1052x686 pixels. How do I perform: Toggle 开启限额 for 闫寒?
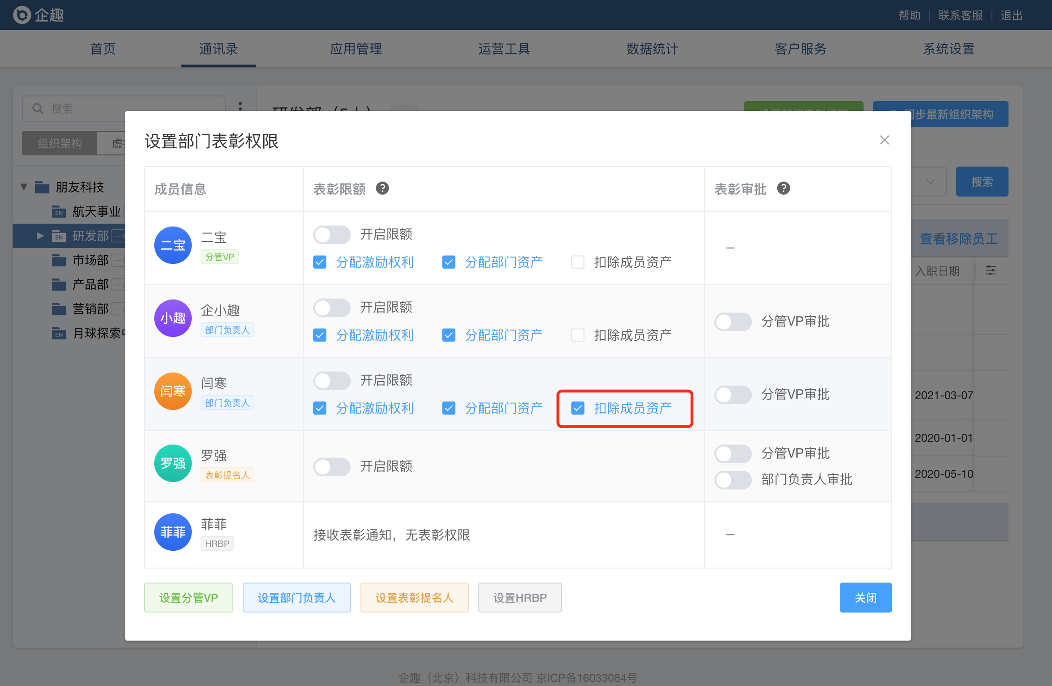(332, 380)
